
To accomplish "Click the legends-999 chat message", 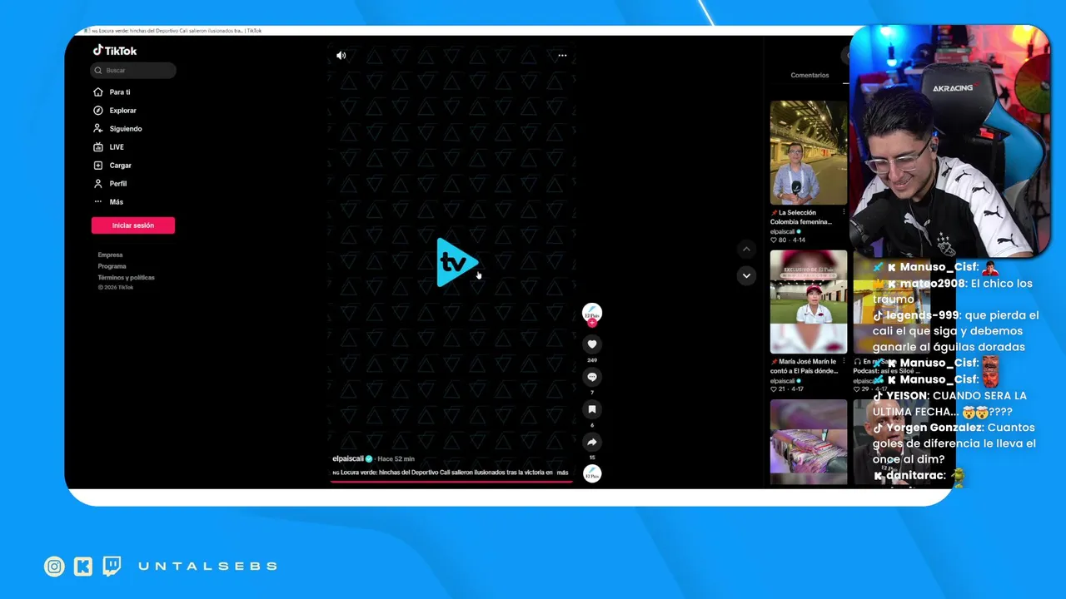I will 956,331.
